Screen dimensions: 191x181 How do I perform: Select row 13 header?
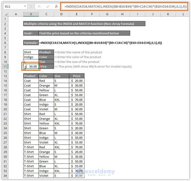click(x=5, y=76)
